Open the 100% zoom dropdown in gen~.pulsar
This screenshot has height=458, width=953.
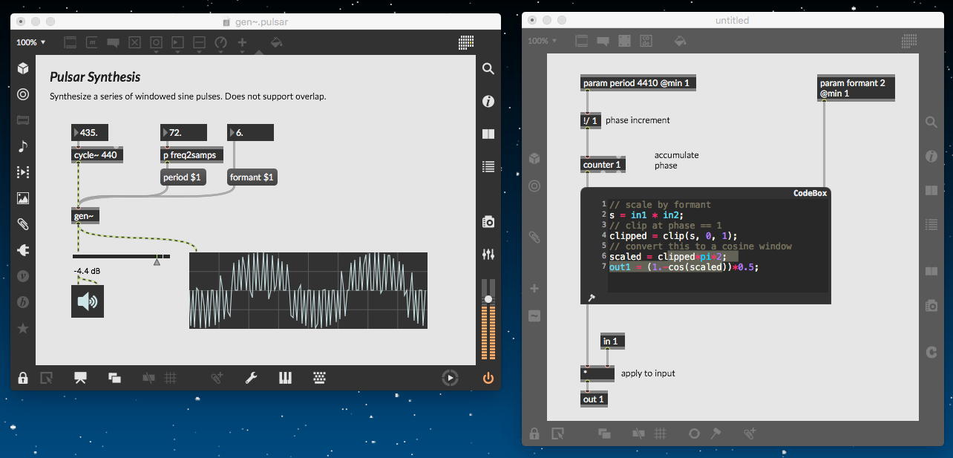pos(31,42)
